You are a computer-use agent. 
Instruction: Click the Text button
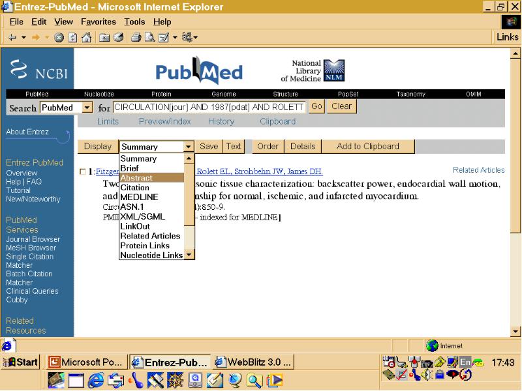coord(234,147)
